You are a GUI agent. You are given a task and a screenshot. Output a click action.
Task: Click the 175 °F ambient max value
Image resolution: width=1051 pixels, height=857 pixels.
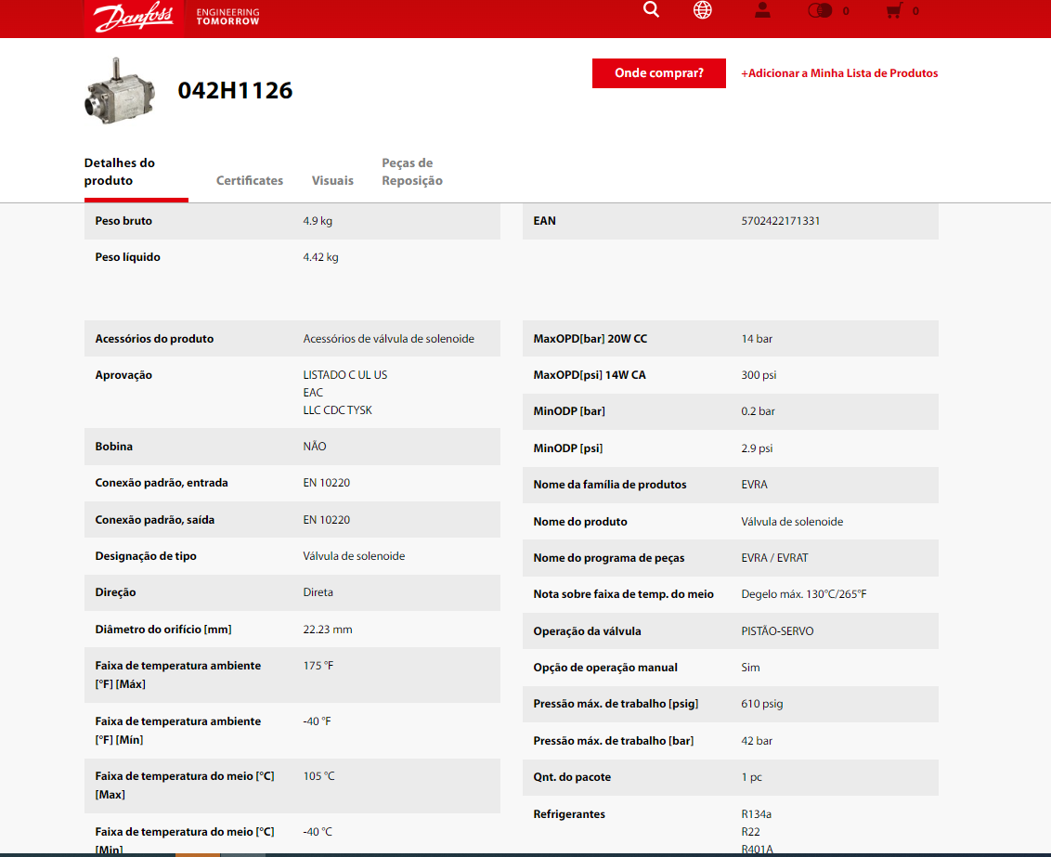click(318, 666)
